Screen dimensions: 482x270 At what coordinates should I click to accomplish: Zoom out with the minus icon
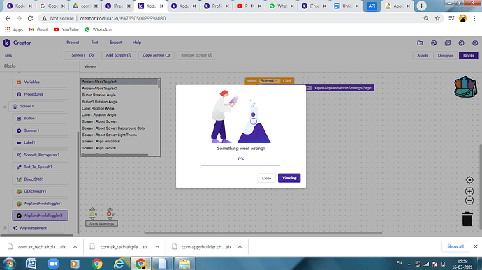click(469, 201)
